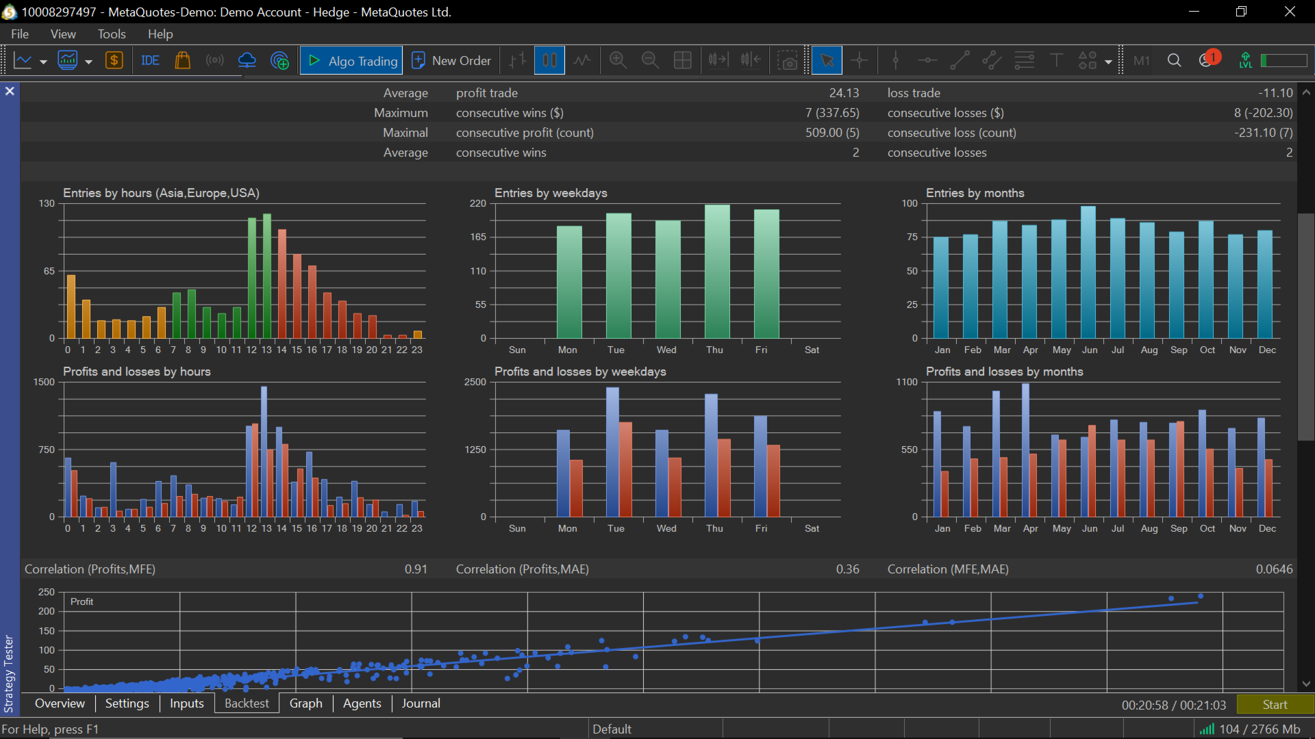Click the Depth of Market dollar icon
This screenshot has height=739, width=1315.
114,61
